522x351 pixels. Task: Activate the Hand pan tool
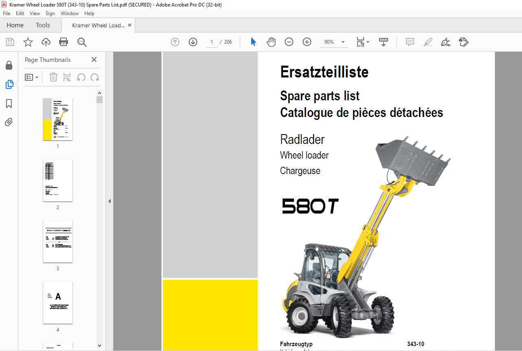point(271,42)
